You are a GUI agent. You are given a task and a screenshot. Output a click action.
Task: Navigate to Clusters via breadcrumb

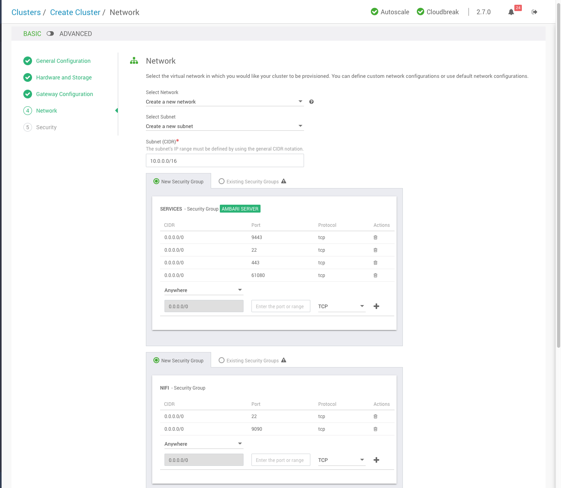(x=26, y=12)
